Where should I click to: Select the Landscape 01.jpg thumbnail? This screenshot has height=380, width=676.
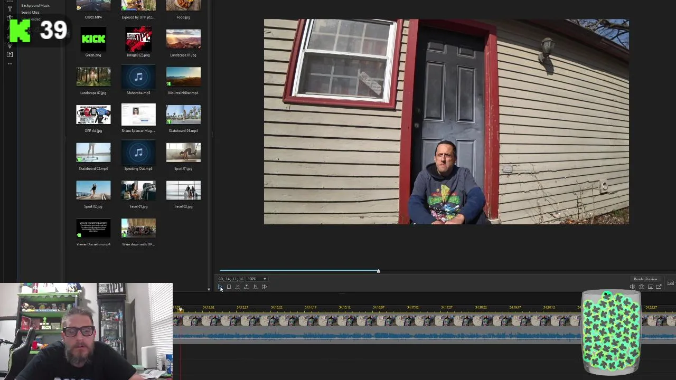pyautogui.click(x=183, y=39)
